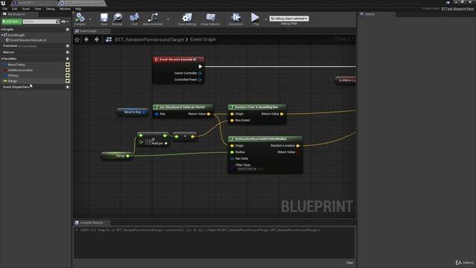476x268 pixels.
Task: Toggle IsAMoveLocation variable instance-editable eye
Action: point(68,70)
